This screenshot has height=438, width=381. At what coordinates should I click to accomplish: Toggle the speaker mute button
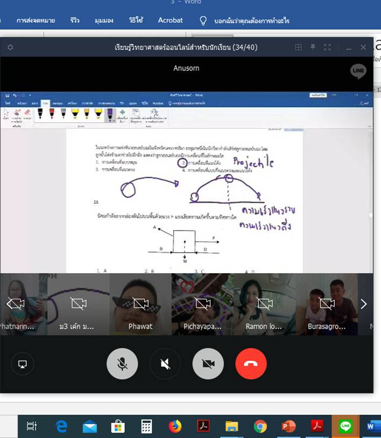(165, 364)
